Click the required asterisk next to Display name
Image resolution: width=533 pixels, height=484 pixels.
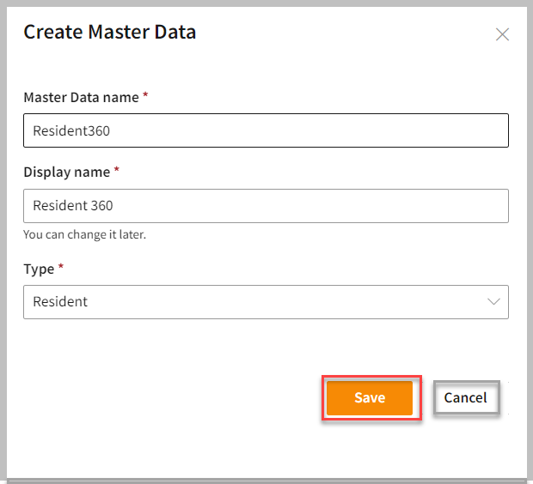117,171
